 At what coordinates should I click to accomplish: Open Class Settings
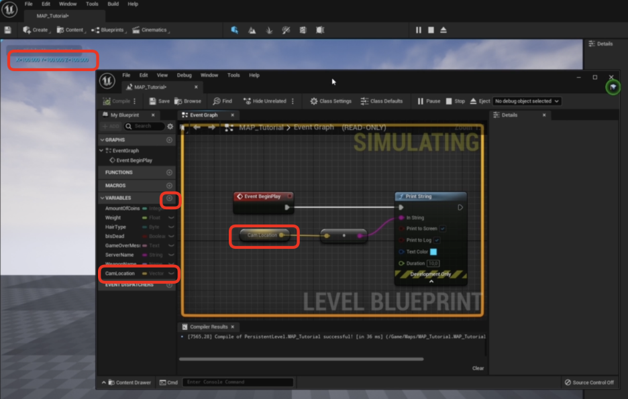coord(331,101)
